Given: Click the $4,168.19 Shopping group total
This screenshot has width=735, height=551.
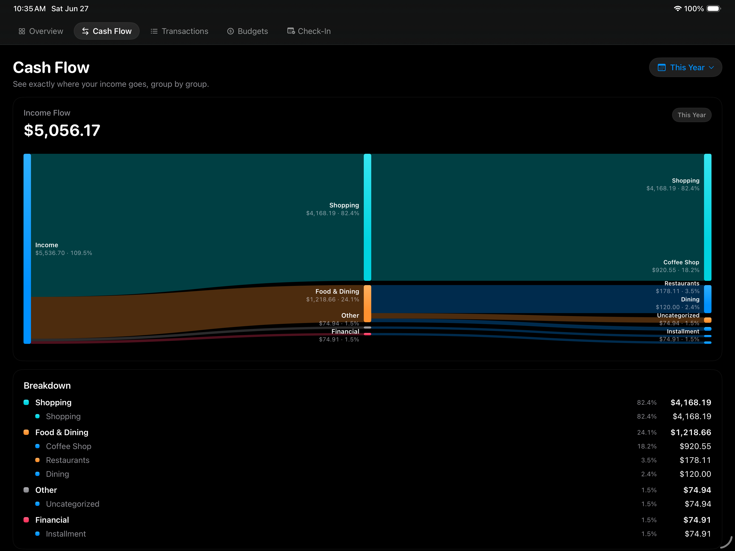Looking at the screenshot, I should [691, 403].
